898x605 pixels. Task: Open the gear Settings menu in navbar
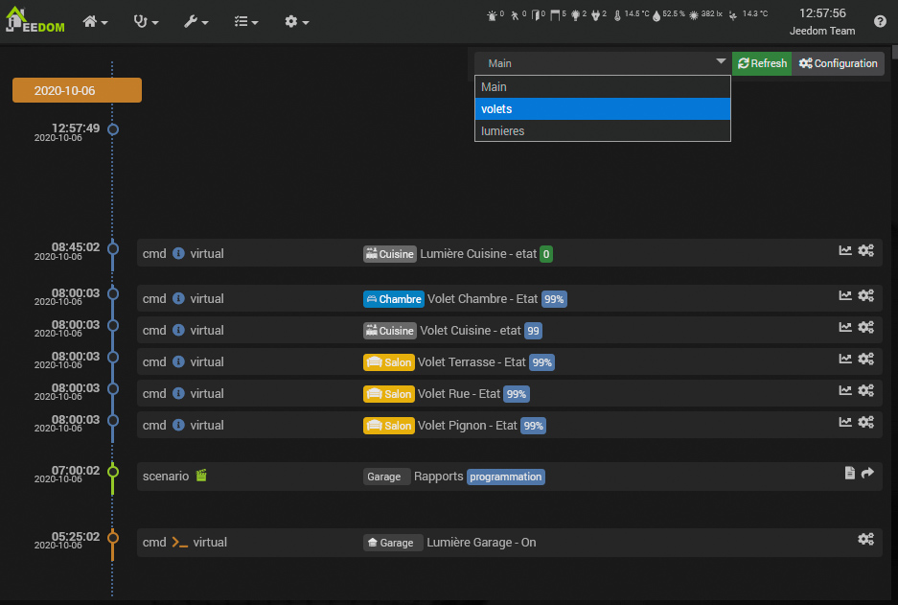pos(296,21)
